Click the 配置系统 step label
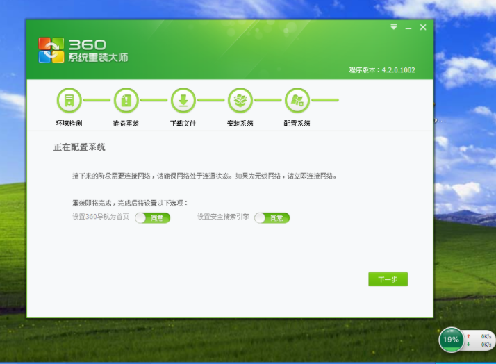This screenshot has height=364, width=496. (x=297, y=124)
